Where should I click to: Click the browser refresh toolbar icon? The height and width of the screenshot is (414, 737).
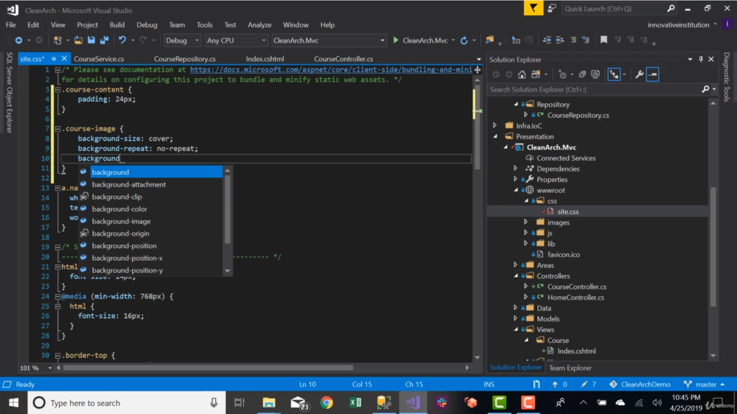click(464, 40)
